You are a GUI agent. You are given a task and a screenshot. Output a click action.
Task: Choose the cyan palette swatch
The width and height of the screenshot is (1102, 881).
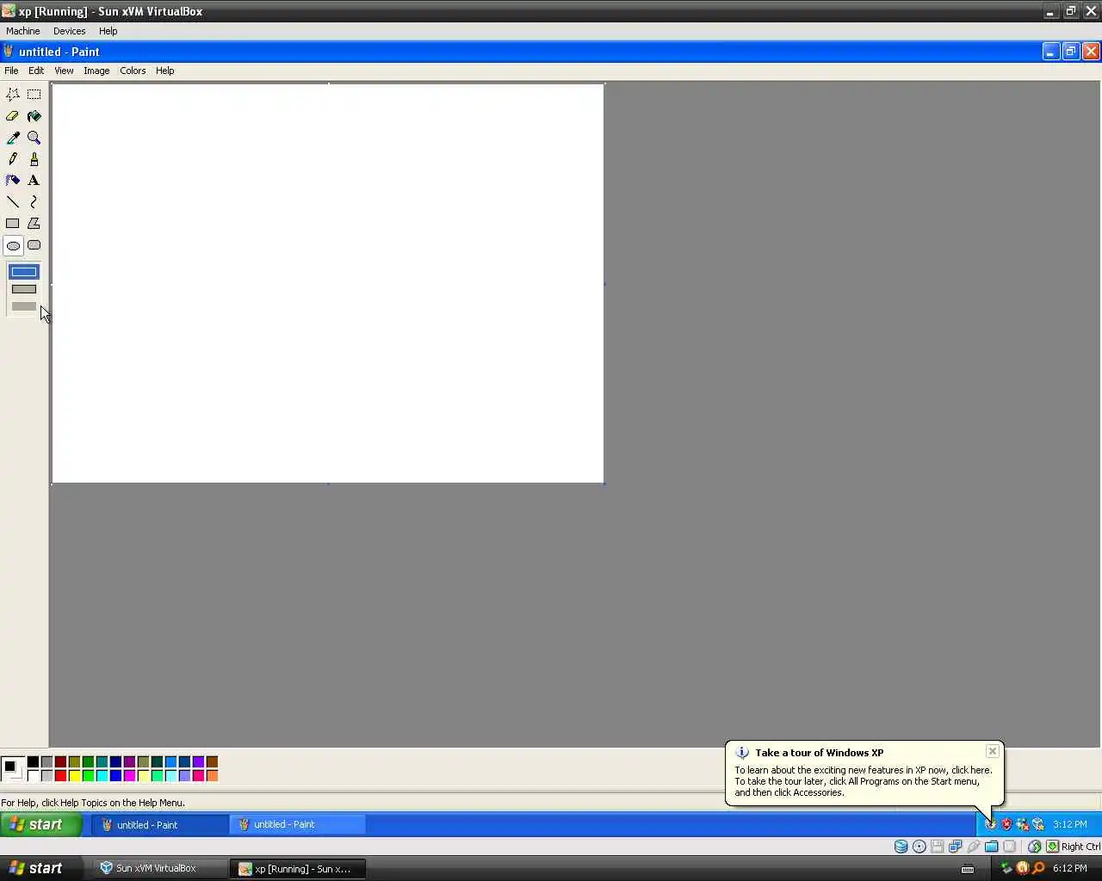pyautogui.click(x=102, y=775)
